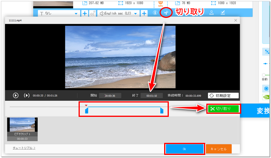
Task: Click the 00:00:35 / 00:01:26 playback time
Action: click(x=45, y=95)
